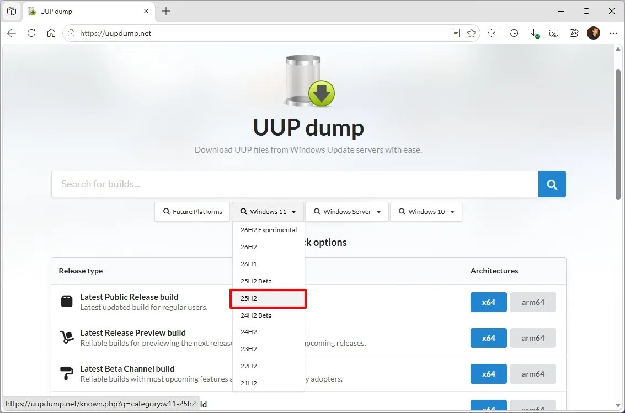Select 22H2 menu entry
The width and height of the screenshot is (625, 413).
click(268, 366)
